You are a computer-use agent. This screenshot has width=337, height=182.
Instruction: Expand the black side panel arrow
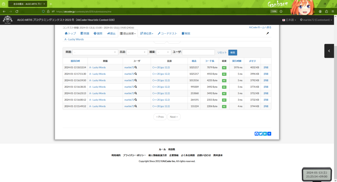(329, 51)
